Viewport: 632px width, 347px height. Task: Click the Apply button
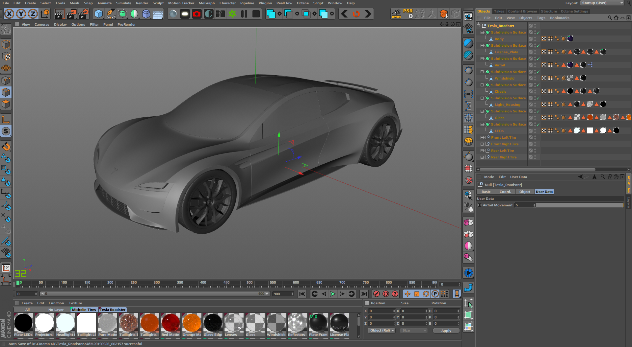[446, 331]
